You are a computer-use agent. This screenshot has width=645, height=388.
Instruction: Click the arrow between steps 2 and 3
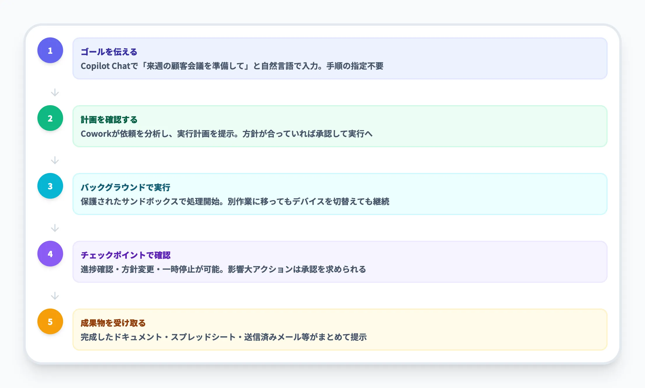55,160
